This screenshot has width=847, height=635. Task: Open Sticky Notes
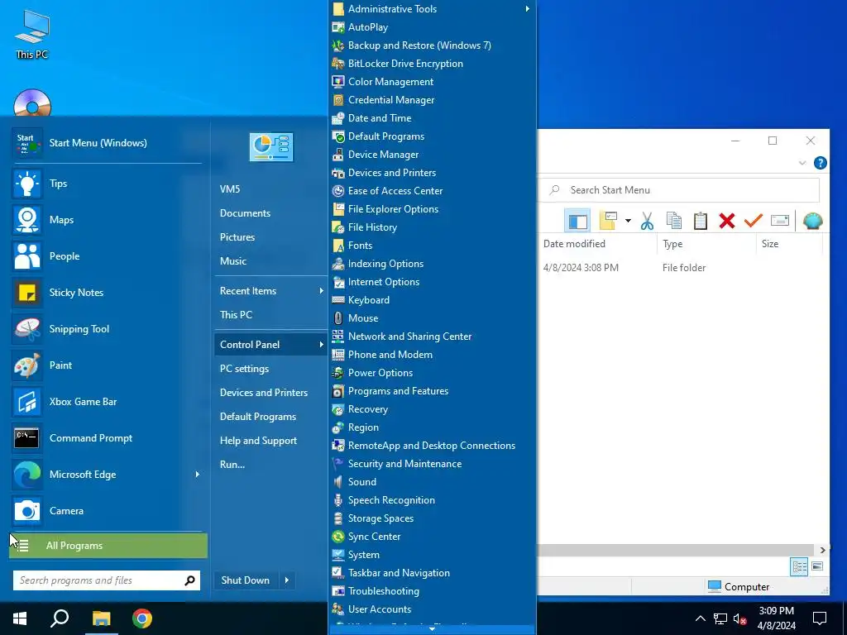click(107, 293)
